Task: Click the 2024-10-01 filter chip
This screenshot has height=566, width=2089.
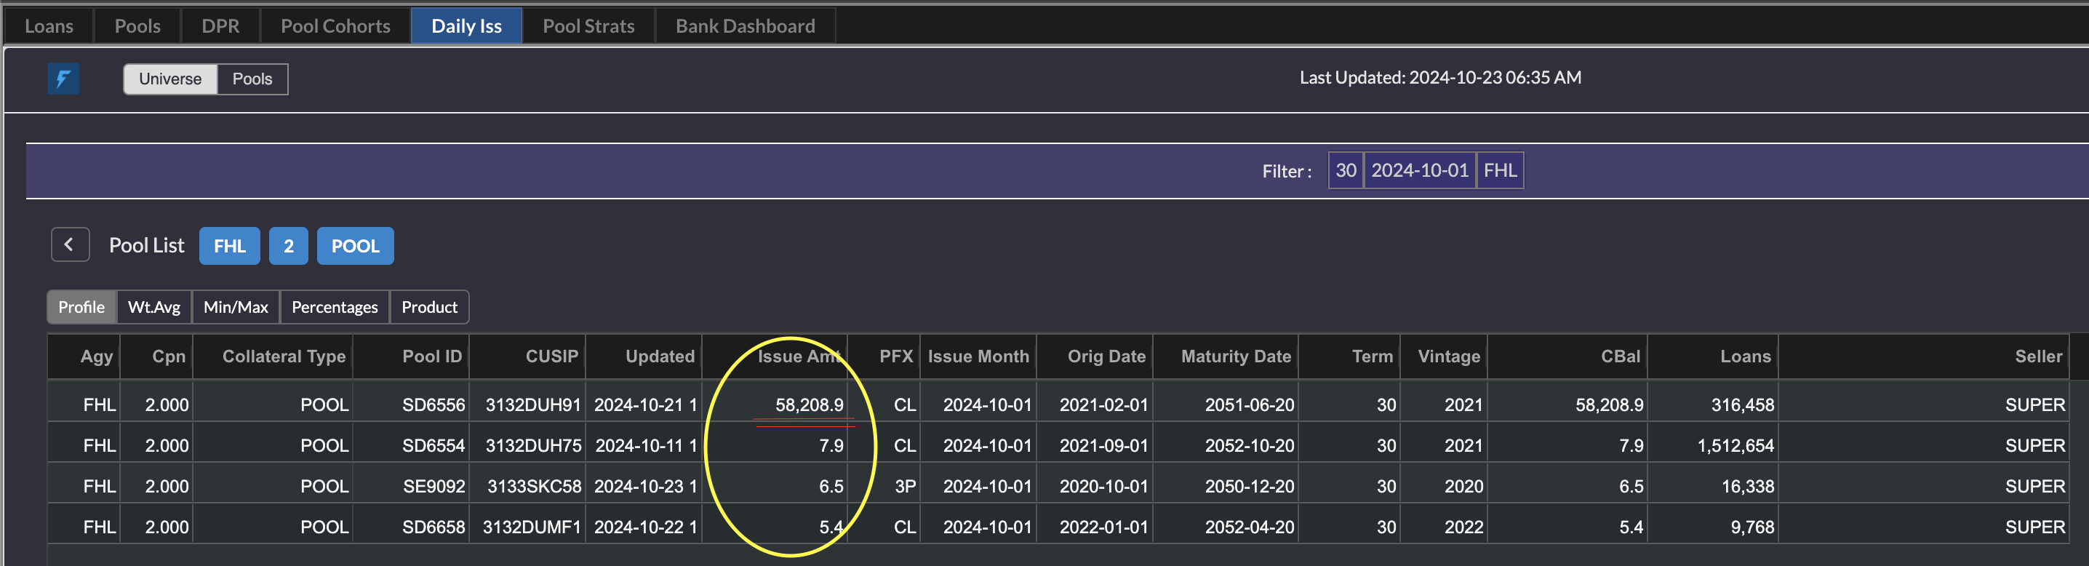Action: pyautogui.click(x=1419, y=170)
